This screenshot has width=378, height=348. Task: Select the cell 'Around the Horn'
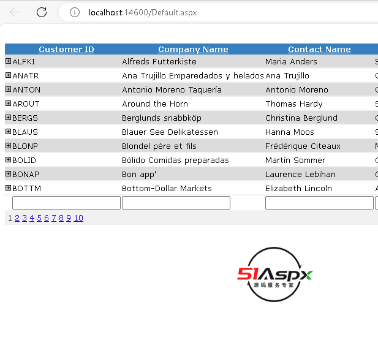155,104
